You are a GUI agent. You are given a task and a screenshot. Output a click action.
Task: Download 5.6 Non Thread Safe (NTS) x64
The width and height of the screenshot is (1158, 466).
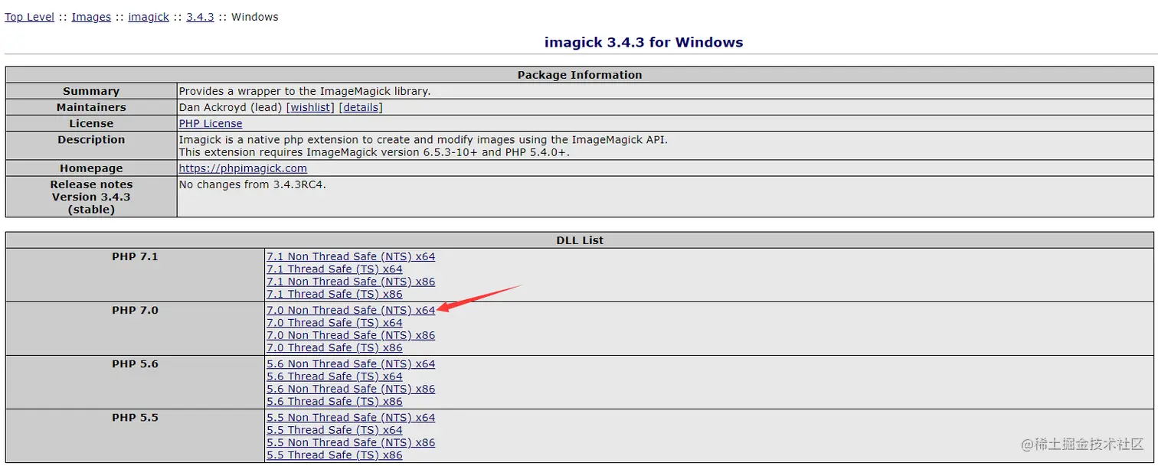tap(351, 364)
